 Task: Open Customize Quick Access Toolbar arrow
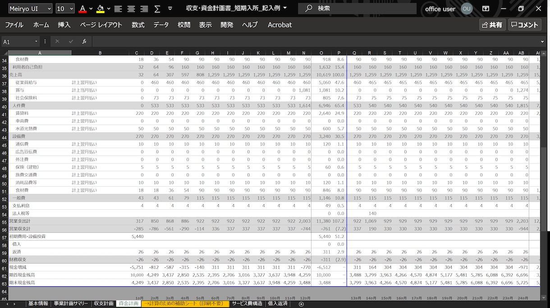coord(170,9)
